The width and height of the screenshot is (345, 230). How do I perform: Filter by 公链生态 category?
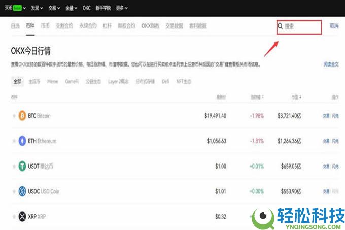click(x=93, y=81)
